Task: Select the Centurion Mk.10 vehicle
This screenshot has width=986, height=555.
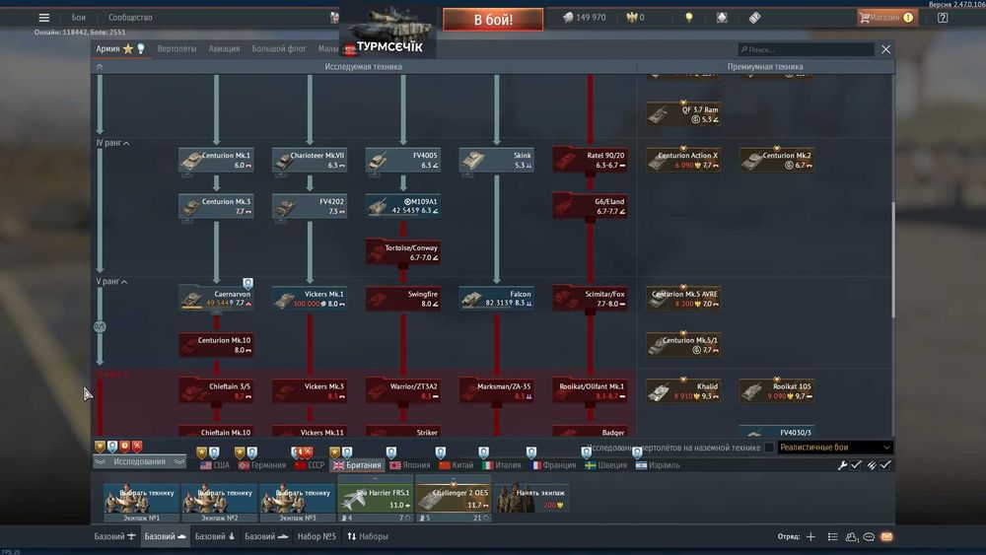Action: pyautogui.click(x=216, y=344)
